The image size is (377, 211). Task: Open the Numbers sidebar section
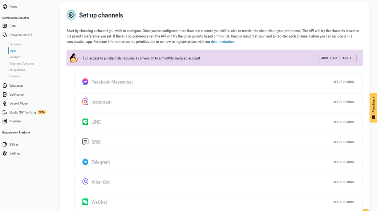point(15,121)
